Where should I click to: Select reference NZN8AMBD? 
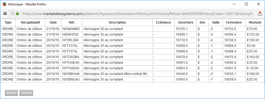(x=71, y=29)
